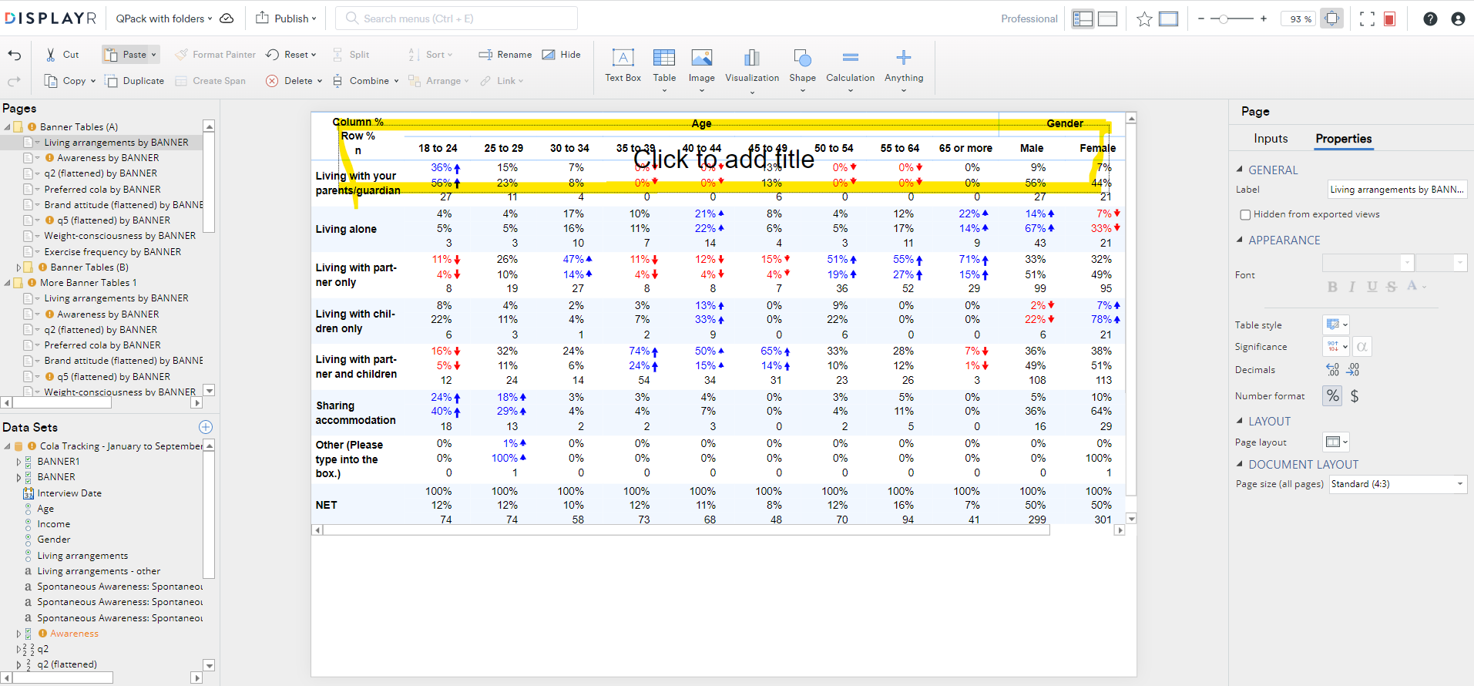Click the Cut scissors tool

pyautogui.click(x=62, y=55)
